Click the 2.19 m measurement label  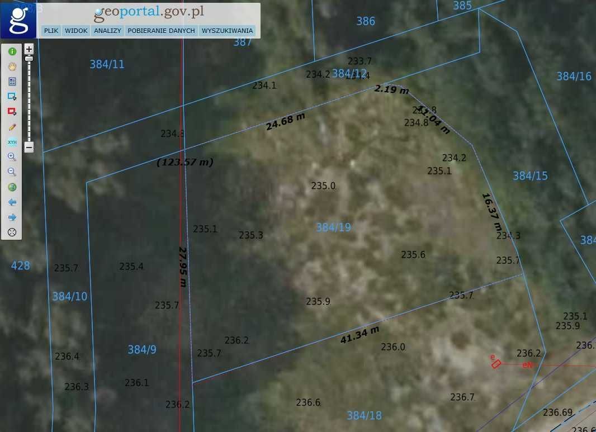coord(391,89)
